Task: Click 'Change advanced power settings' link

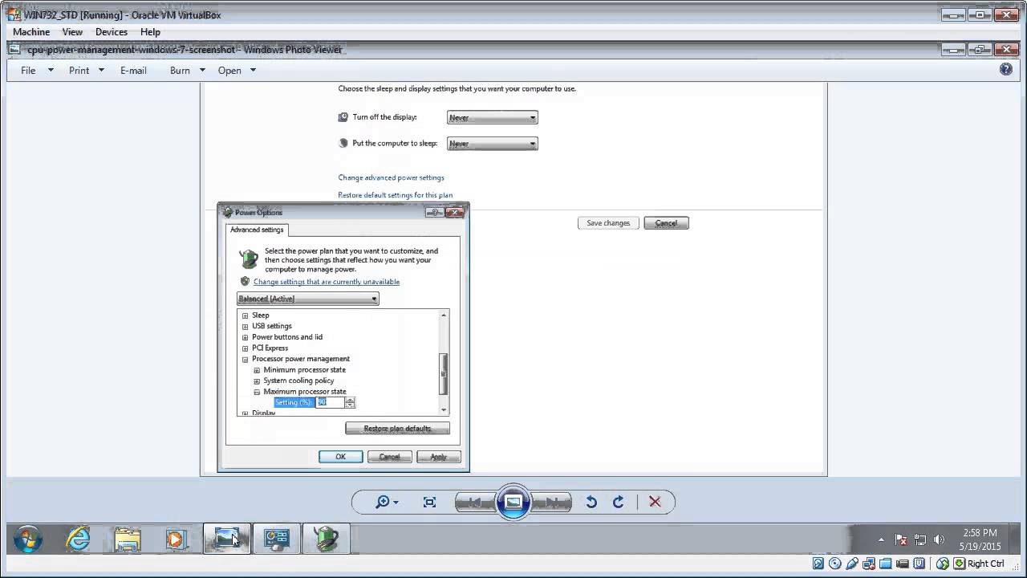Action: pos(391,177)
